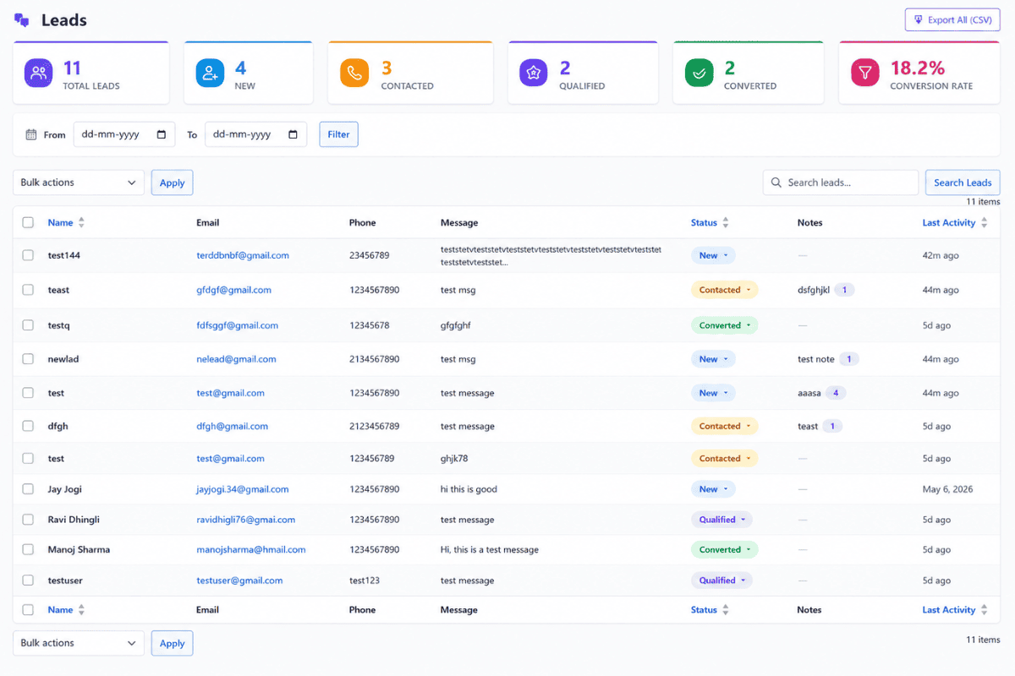Screen dimensions: 1015x676
Task: Open email link testuser@gmail.com
Action: tap(239, 581)
